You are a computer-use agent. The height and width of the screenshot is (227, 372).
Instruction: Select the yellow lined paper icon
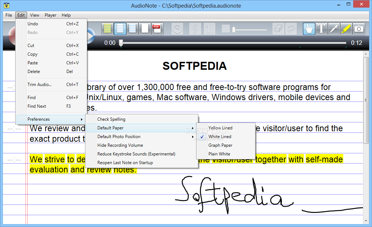107,29
